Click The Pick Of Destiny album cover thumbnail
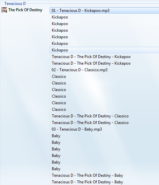159x185 pixels. point(4,10)
